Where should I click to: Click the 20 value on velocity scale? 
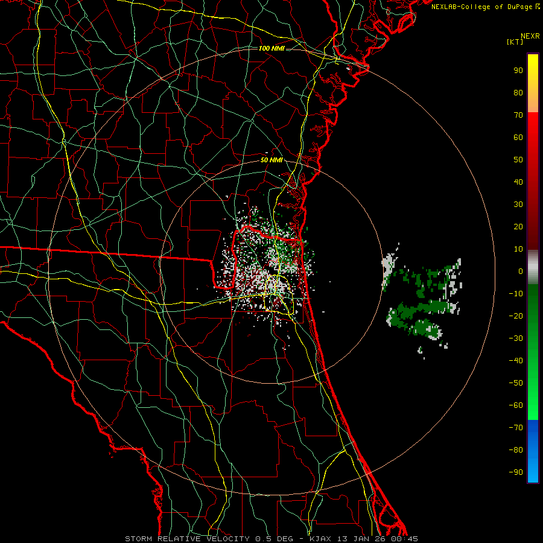click(x=518, y=227)
